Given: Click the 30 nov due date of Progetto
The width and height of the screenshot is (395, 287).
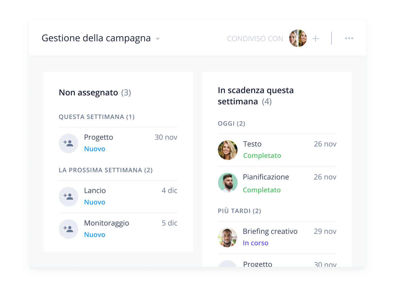Looking at the screenshot, I should click(166, 137).
